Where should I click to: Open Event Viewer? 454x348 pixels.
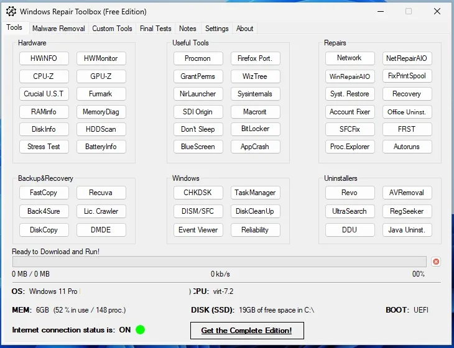(198, 230)
